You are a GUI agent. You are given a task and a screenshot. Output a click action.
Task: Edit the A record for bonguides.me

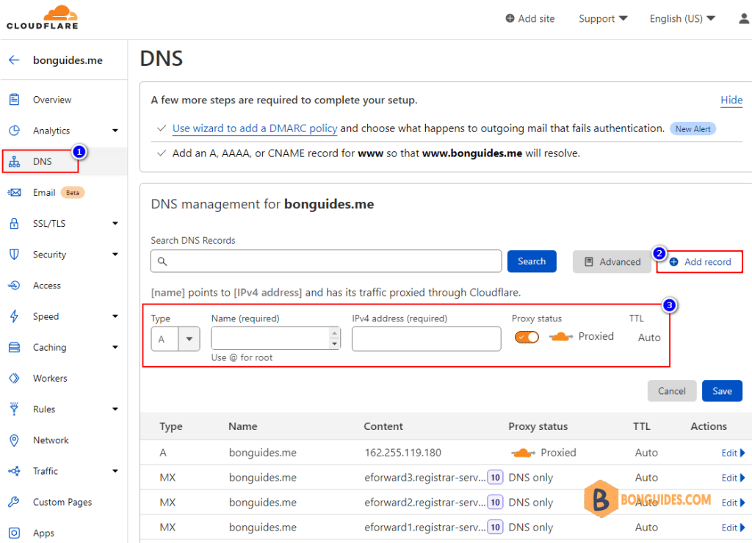pyautogui.click(x=733, y=453)
